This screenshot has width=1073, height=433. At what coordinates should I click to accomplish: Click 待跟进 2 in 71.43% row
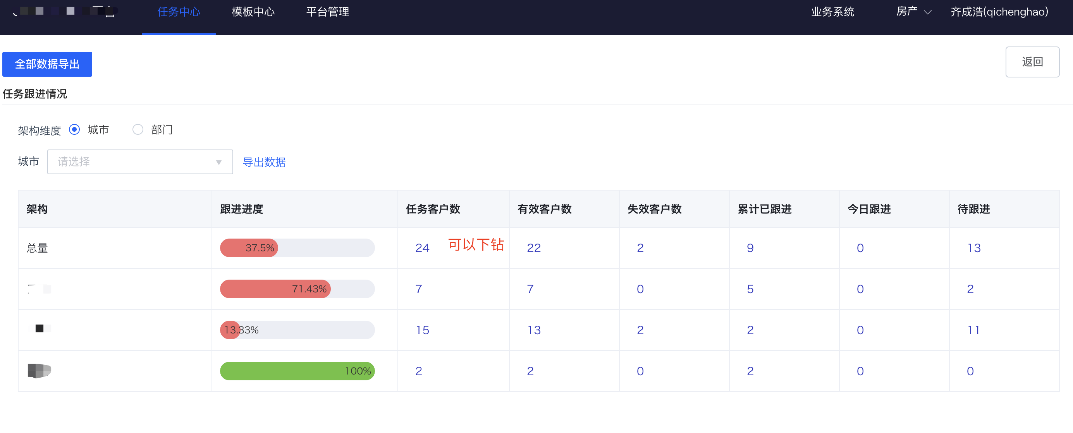pyautogui.click(x=970, y=289)
